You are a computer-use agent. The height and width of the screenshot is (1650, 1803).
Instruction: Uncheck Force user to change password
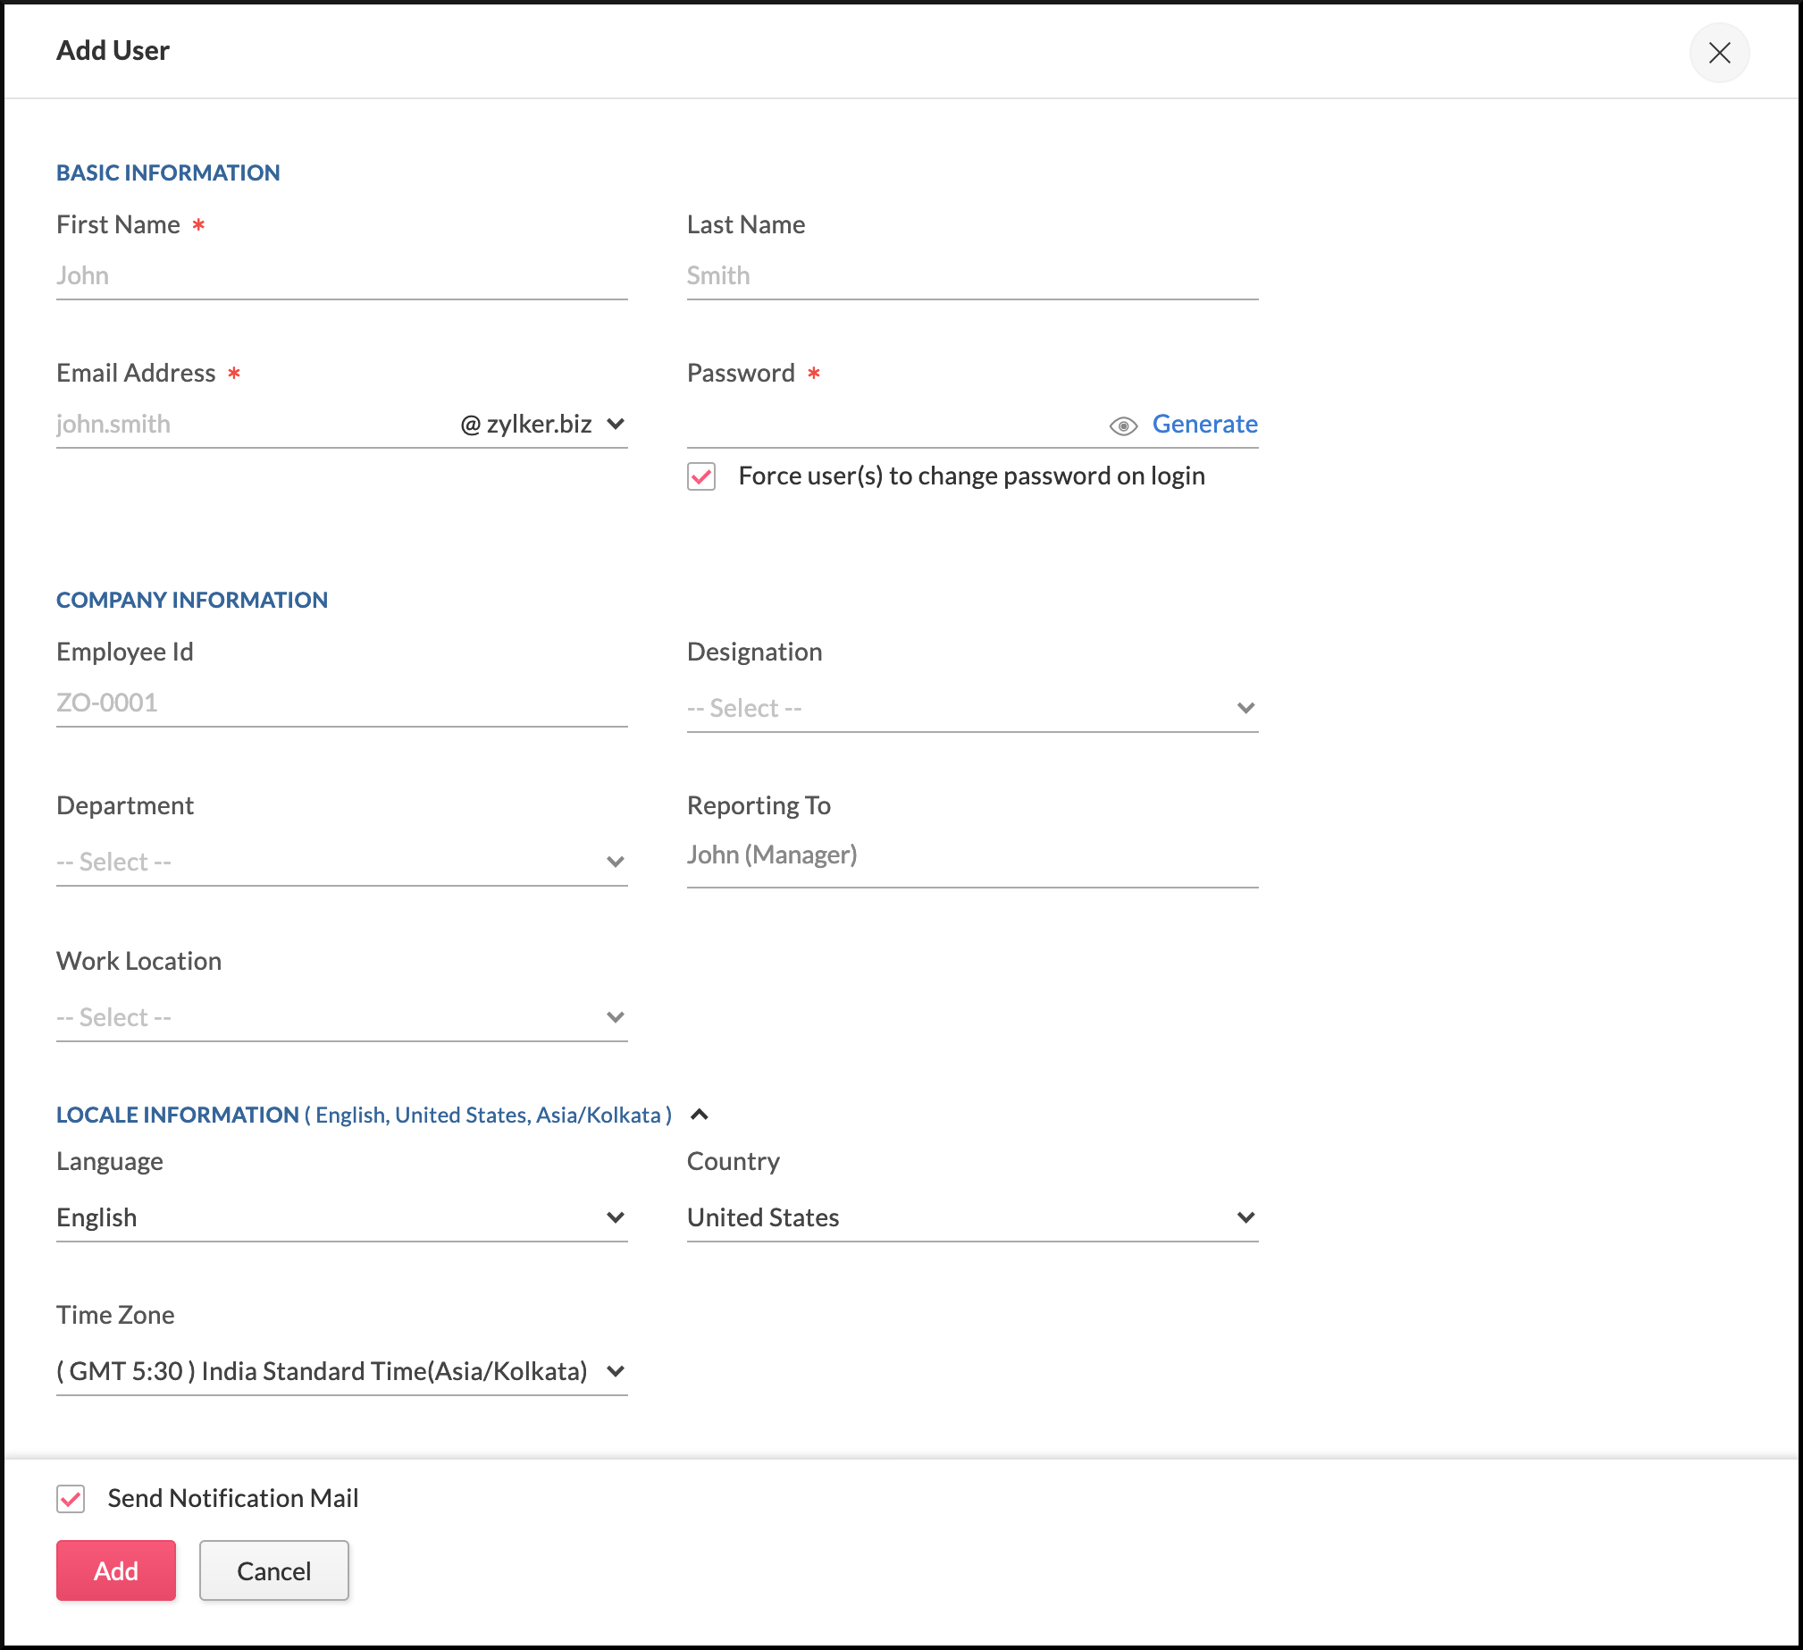point(701,476)
